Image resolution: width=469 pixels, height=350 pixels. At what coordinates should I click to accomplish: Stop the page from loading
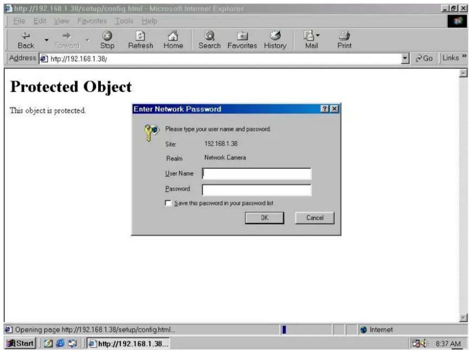[107, 40]
